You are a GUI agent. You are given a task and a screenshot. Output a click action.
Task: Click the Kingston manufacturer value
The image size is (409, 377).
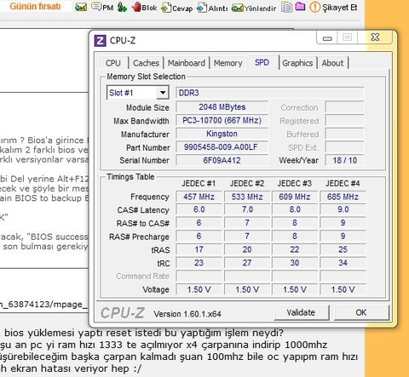(x=222, y=134)
